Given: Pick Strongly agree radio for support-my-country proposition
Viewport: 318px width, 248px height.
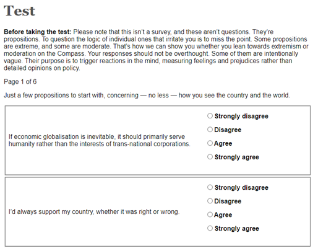Looking at the screenshot, I should (210, 228).
